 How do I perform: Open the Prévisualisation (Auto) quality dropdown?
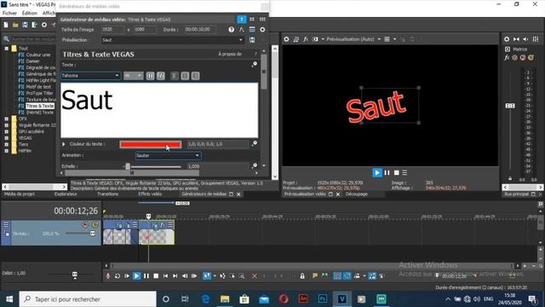[379, 39]
